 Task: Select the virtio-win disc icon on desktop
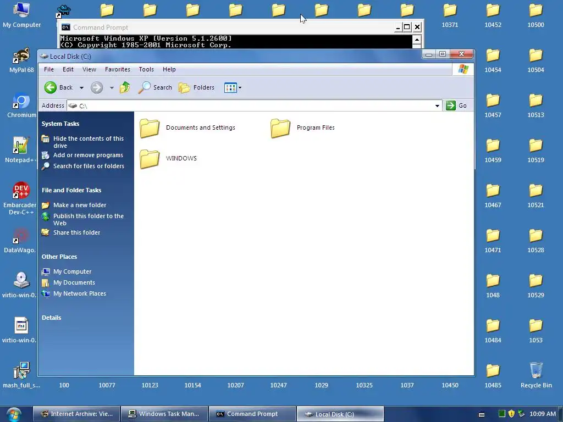pos(20,285)
